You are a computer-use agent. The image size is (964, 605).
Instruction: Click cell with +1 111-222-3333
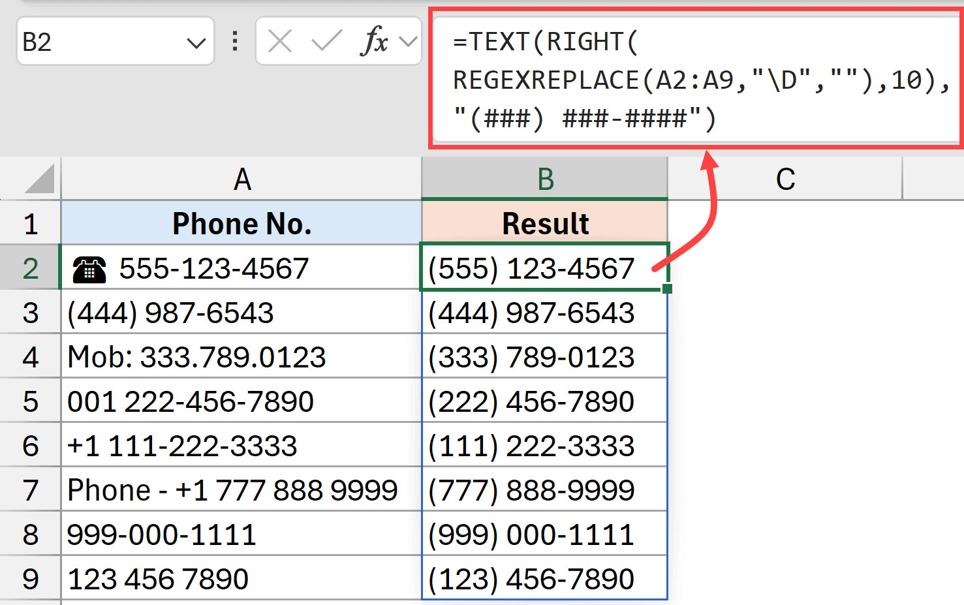(241, 446)
